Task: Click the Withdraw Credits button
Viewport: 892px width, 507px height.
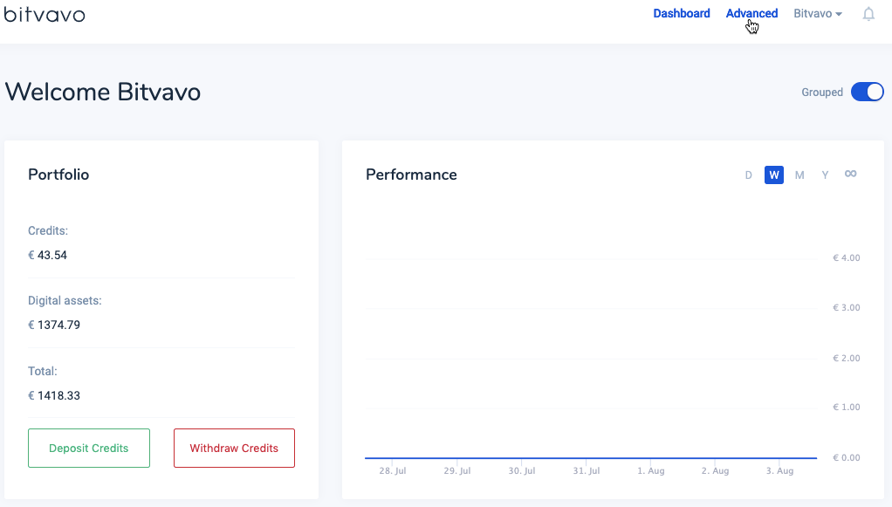Action: point(234,448)
